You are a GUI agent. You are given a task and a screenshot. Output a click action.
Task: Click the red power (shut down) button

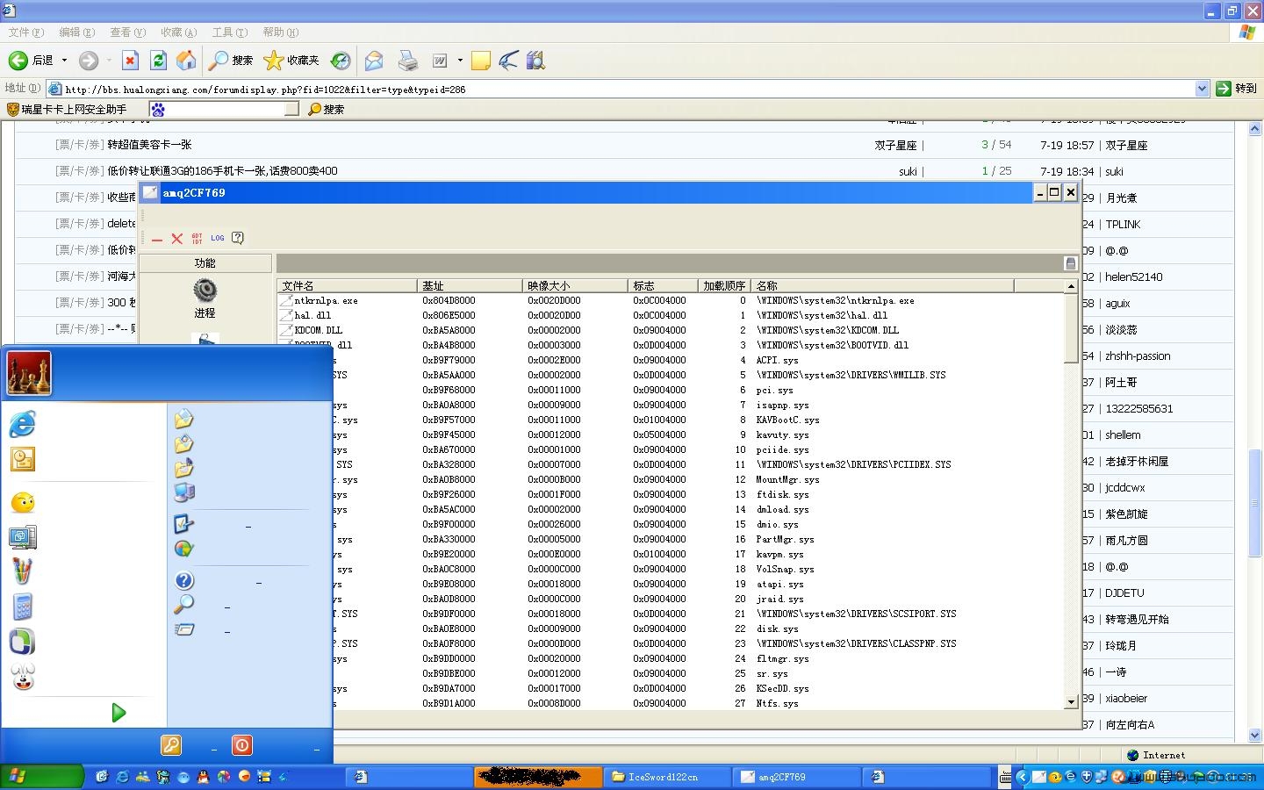tap(241, 745)
